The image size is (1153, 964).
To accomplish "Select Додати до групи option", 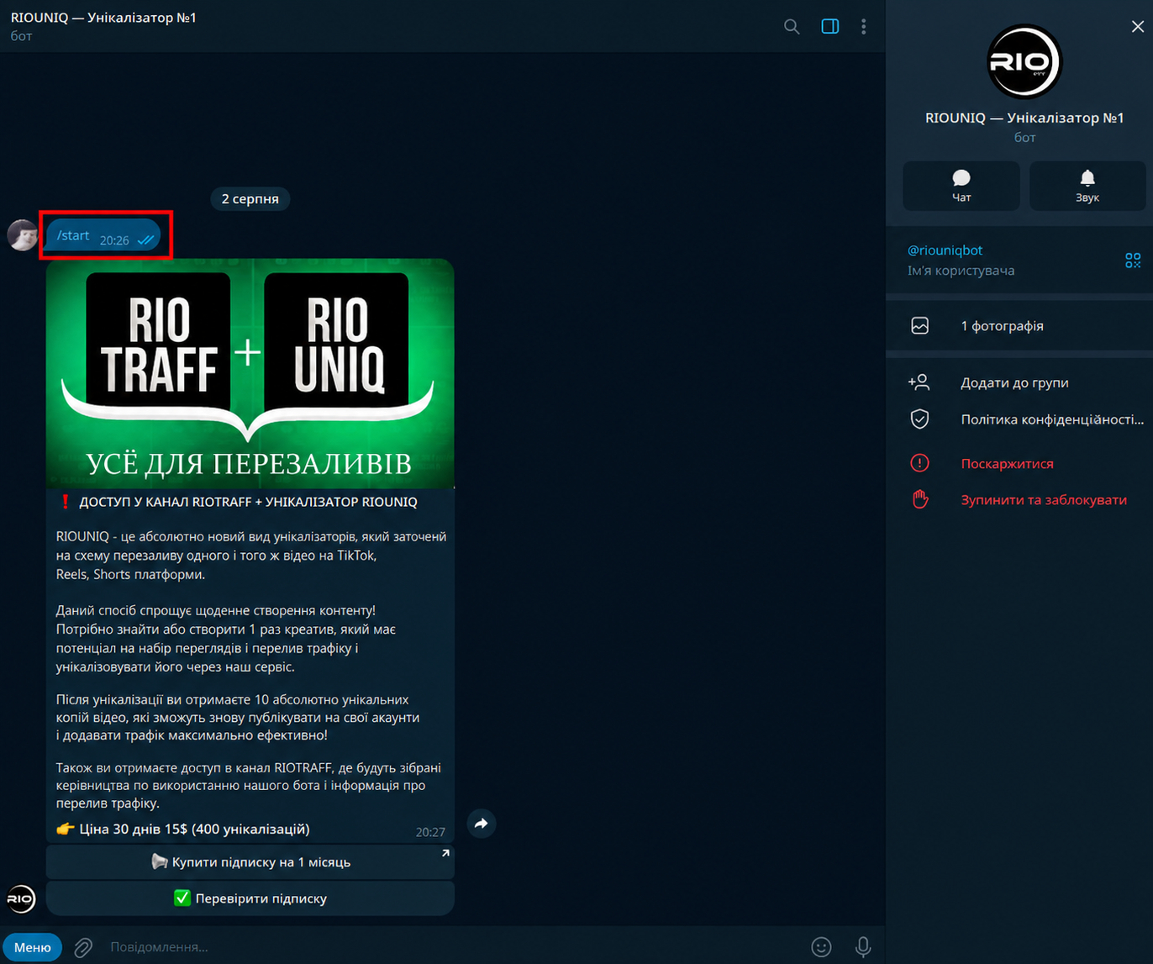I will coord(1019,382).
